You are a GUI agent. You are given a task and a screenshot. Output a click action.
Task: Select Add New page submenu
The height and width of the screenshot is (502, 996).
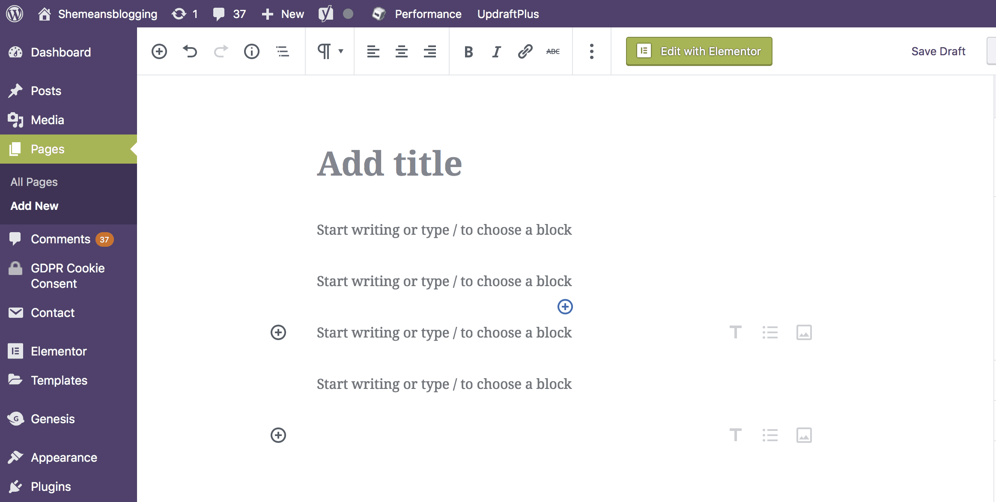pyautogui.click(x=34, y=206)
